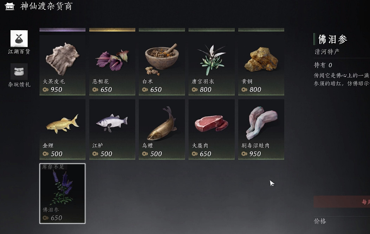Click the shop building icon beside 神仙渡杂货商
Image resolution: width=370 pixels, height=234 pixels.
click(x=10, y=6)
